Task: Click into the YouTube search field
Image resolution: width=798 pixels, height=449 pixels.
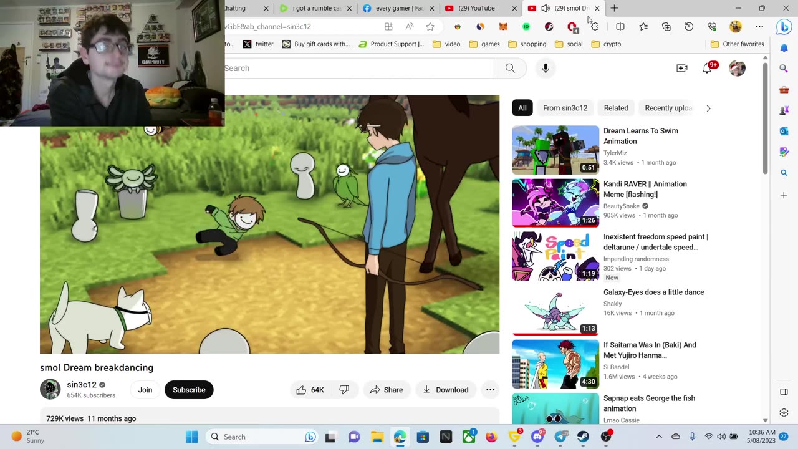Action: 358,68
